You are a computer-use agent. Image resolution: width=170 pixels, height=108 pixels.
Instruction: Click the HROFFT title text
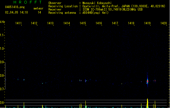(28, 2)
